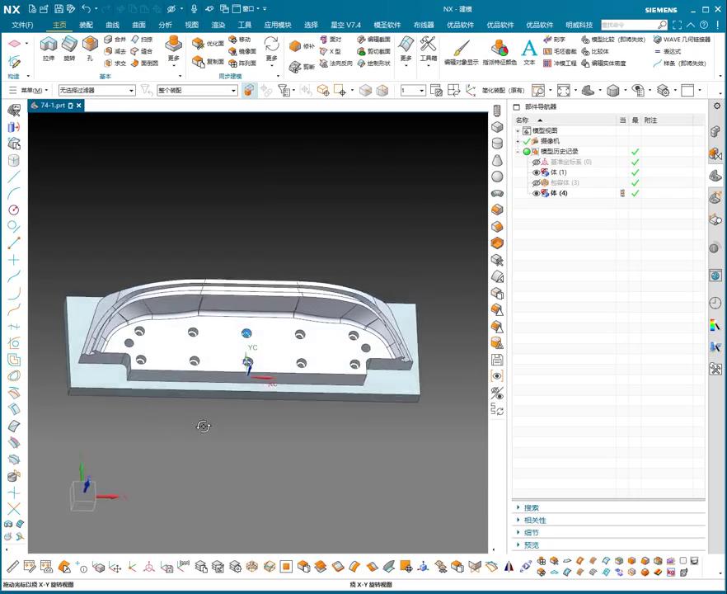Click the 菜单(M) button

point(33,90)
